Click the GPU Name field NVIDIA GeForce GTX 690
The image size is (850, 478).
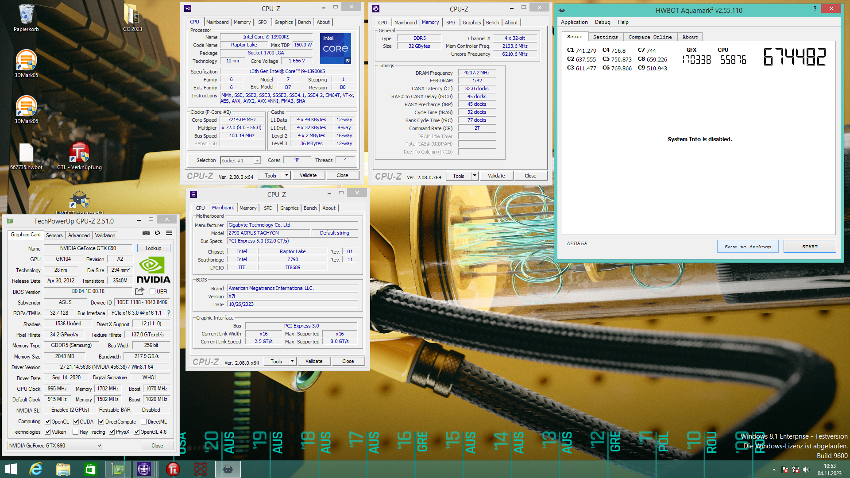coord(88,248)
